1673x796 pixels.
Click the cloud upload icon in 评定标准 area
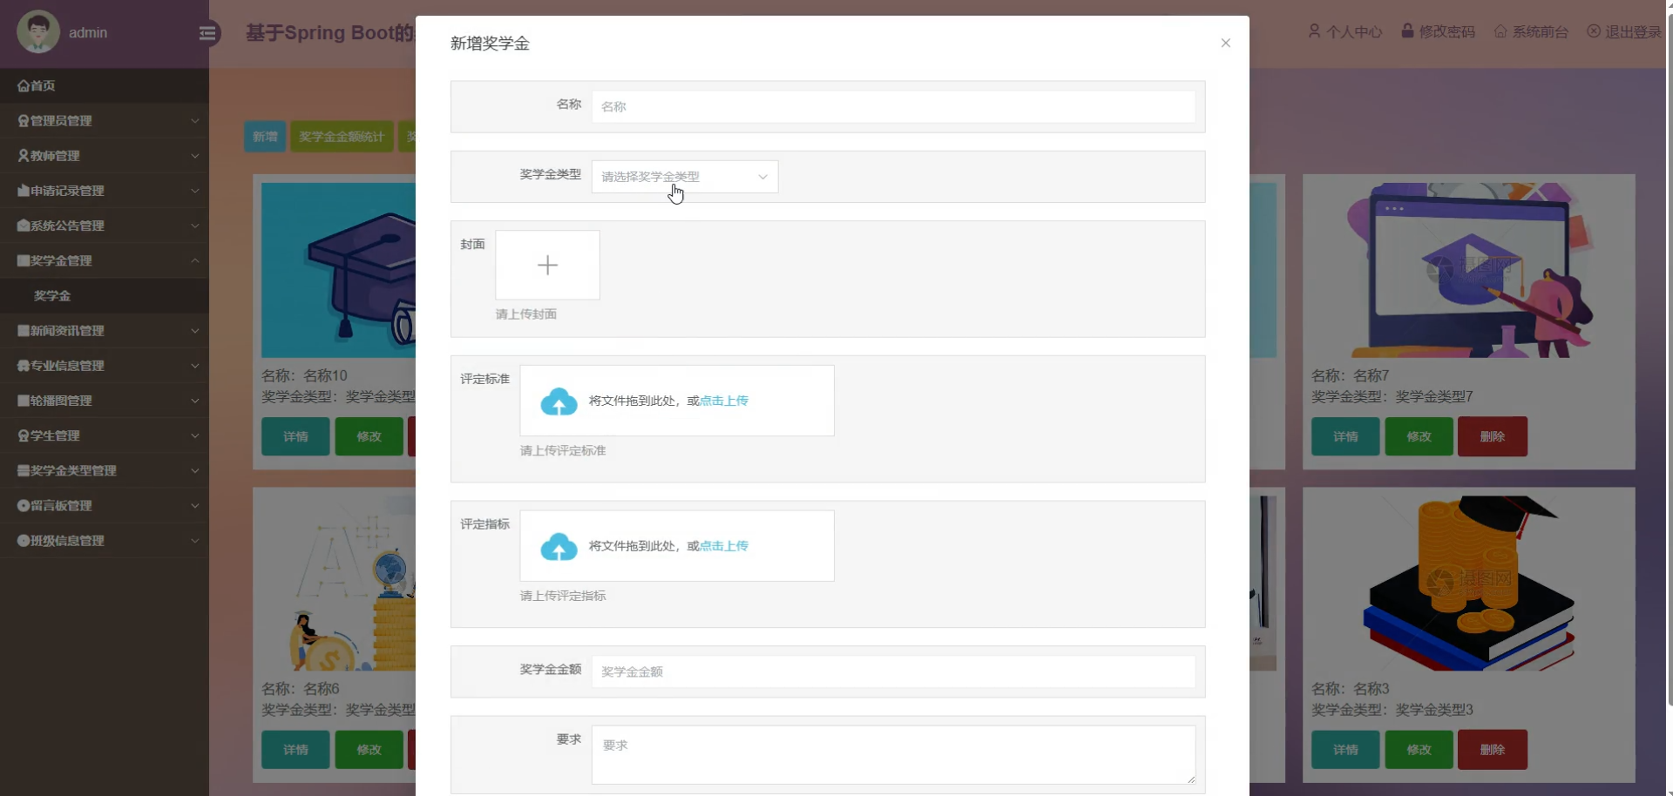pyautogui.click(x=559, y=401)
